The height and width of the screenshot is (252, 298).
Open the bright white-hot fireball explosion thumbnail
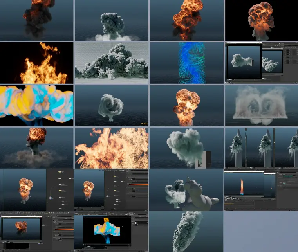[187, 106]
